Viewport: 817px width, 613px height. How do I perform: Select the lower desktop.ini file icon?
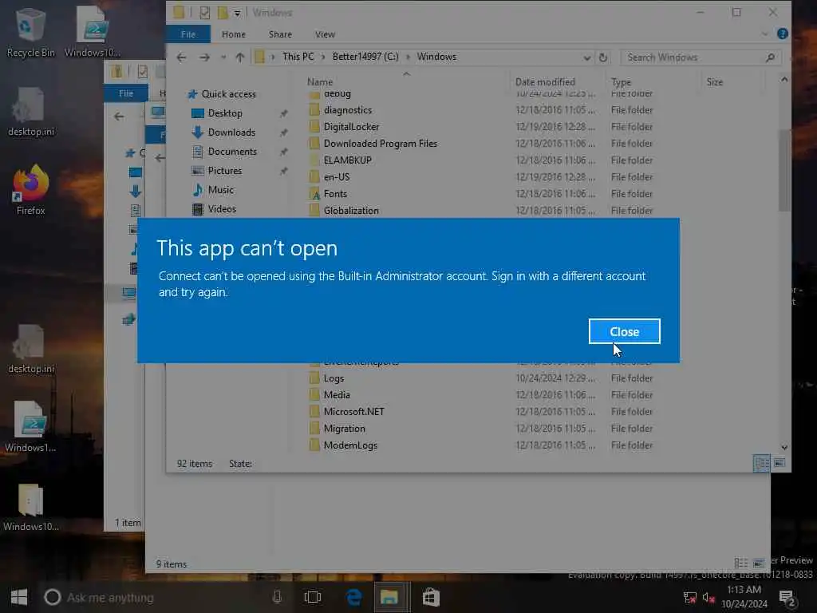coord(31,349)
